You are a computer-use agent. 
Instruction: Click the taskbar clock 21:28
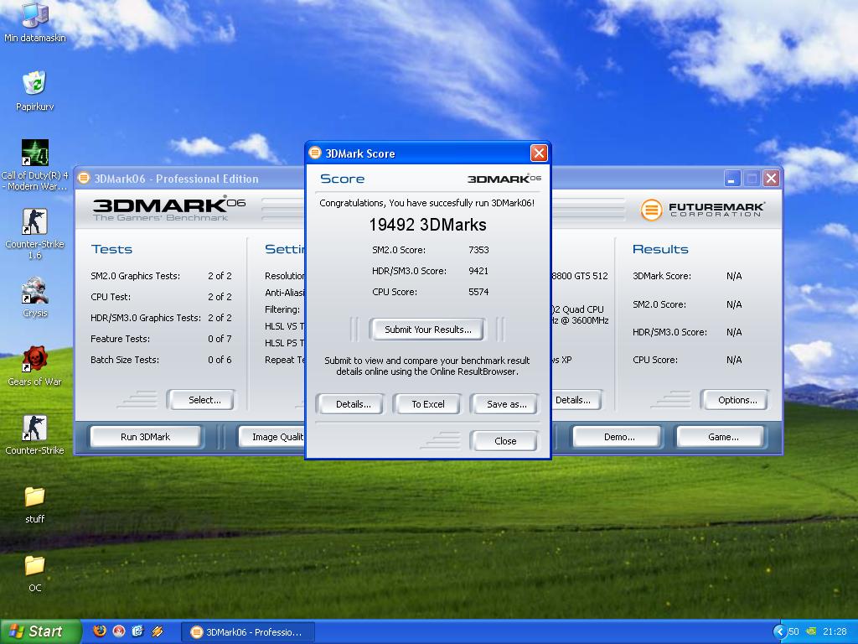pos(835,631)
